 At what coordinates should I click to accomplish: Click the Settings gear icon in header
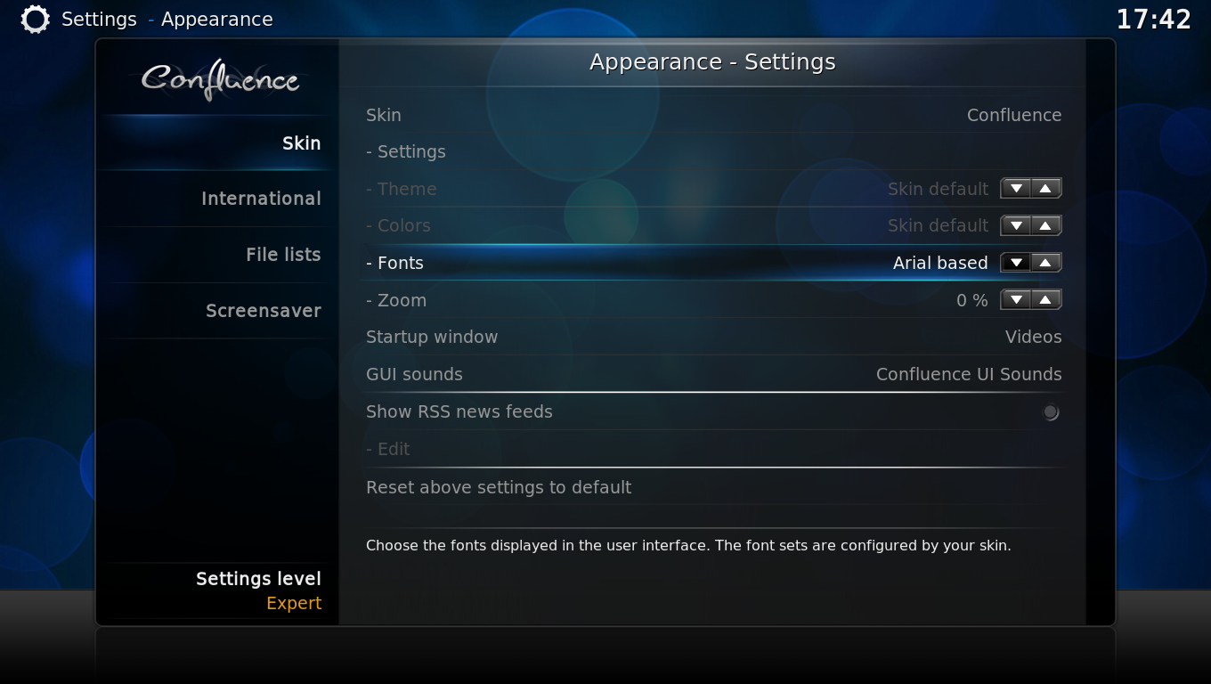point(35,20)
